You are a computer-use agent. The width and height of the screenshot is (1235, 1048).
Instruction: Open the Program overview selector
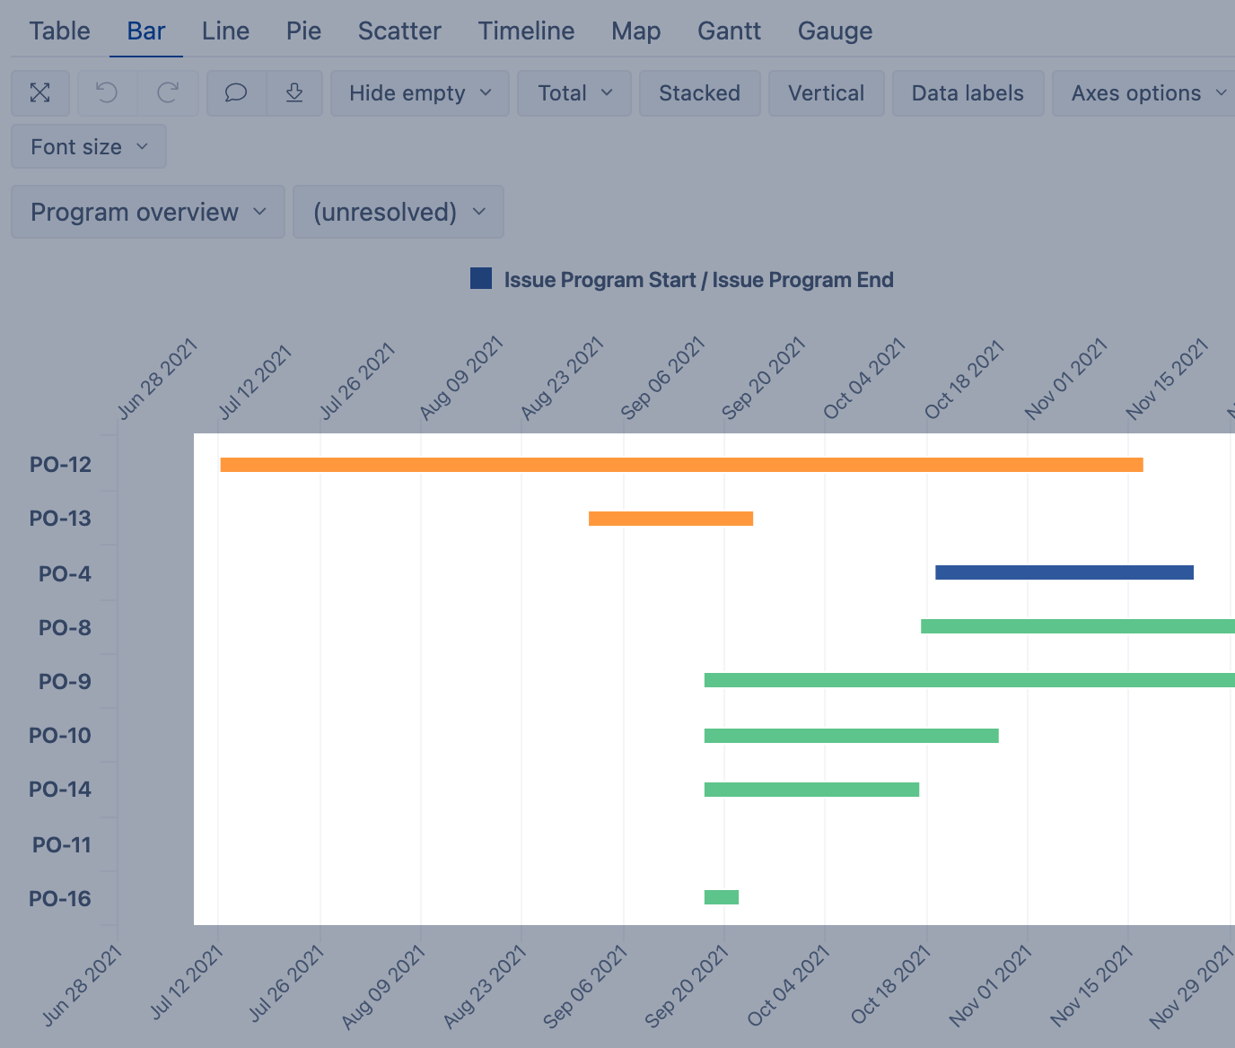click(x=148, y=213)
